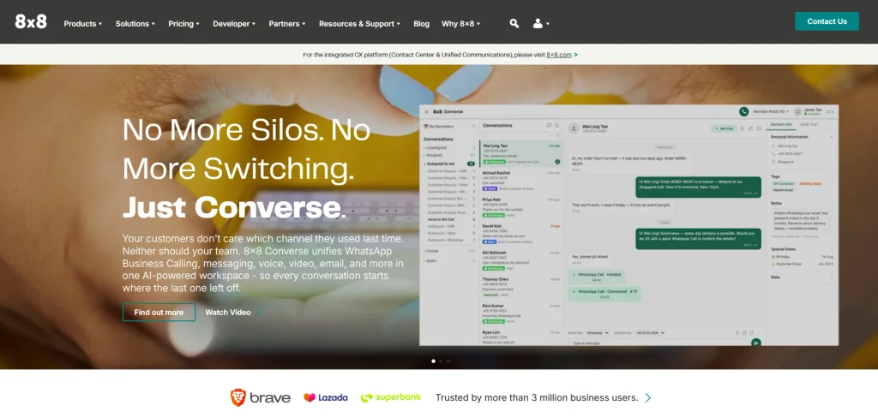Click the 8x8 logo in the header
The width and height of the screenshot is (878, 417).
pos(31,22)
